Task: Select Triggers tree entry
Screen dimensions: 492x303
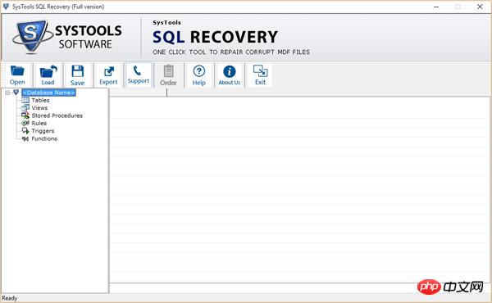Action: tap(43, 131)
